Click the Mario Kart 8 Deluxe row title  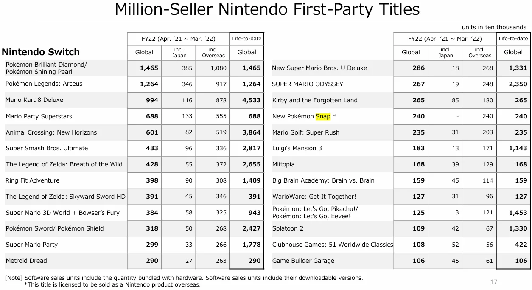34,100
